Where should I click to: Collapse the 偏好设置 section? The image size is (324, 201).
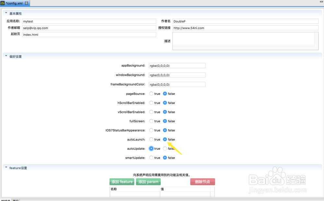[6, 56]
